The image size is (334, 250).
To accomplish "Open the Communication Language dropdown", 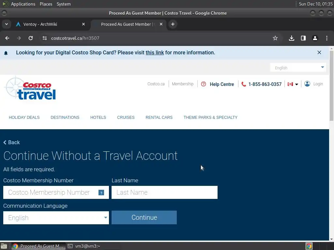I will point(56,218).
